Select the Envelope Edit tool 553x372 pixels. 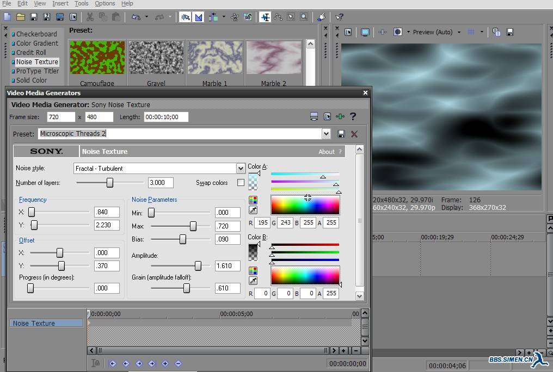[278, 16]
